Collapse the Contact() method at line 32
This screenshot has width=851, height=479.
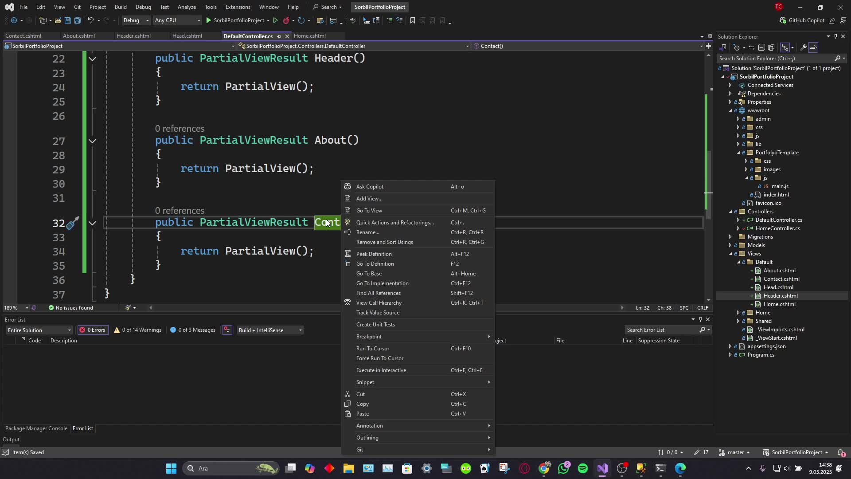(x=92, y=223)
